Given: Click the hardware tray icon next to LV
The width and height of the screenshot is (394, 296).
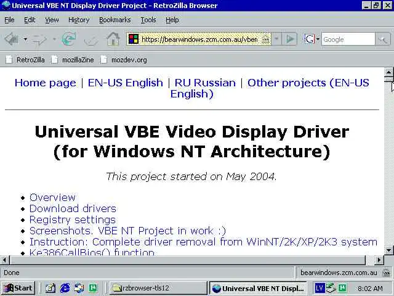Looking at the screenshot, I should pyautogui.click(x=331, y=288).
